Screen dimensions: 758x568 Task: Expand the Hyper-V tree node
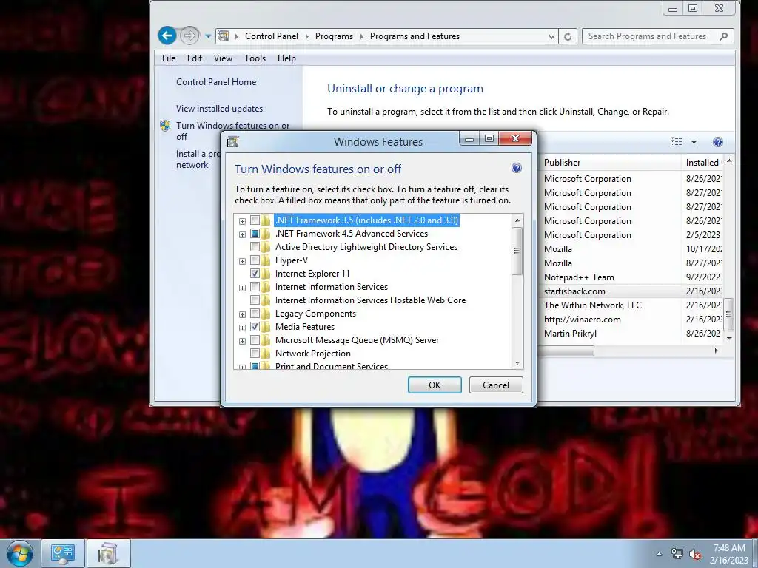(242, 261)
